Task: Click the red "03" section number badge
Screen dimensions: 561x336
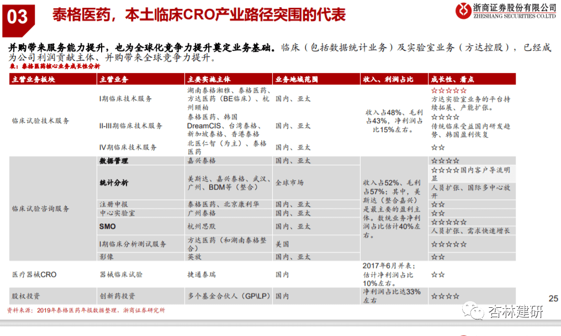Action: [x=18, y=20]
